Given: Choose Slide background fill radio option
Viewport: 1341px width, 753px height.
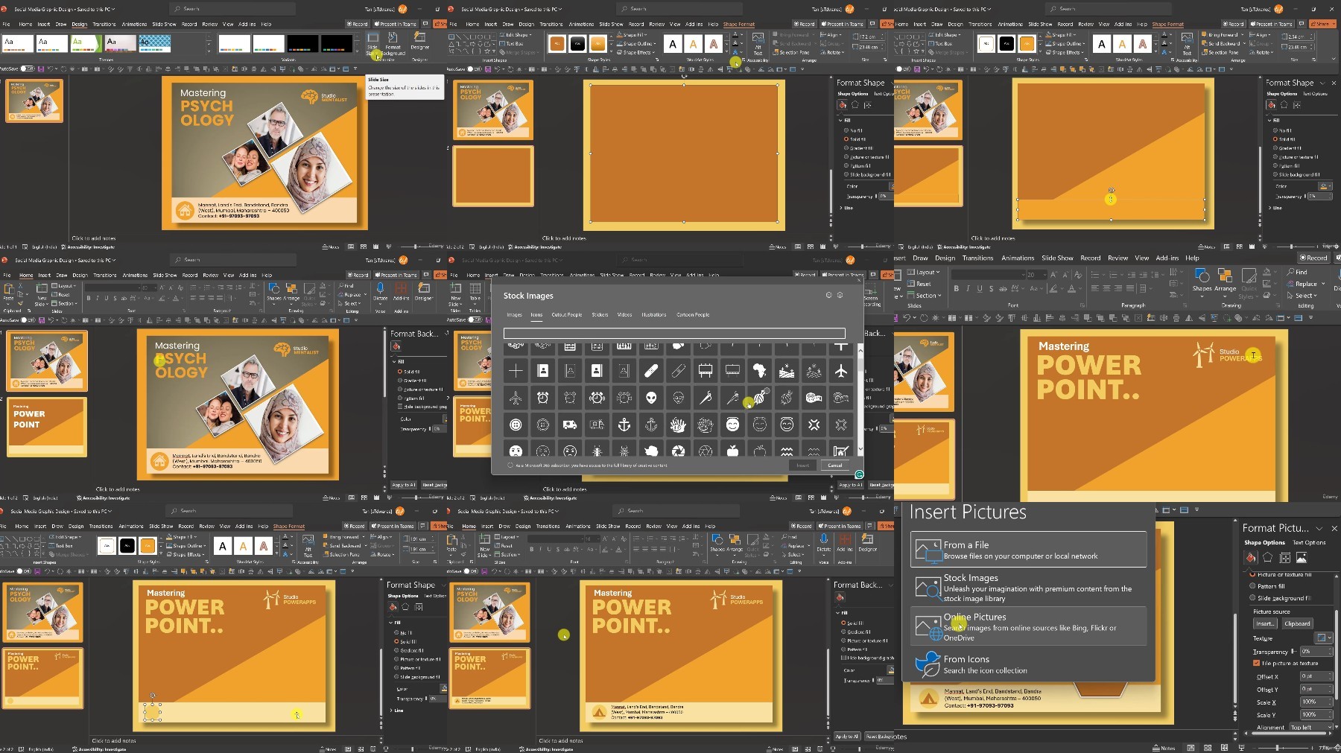Looking at the screenshot, I should point(1252,598).
